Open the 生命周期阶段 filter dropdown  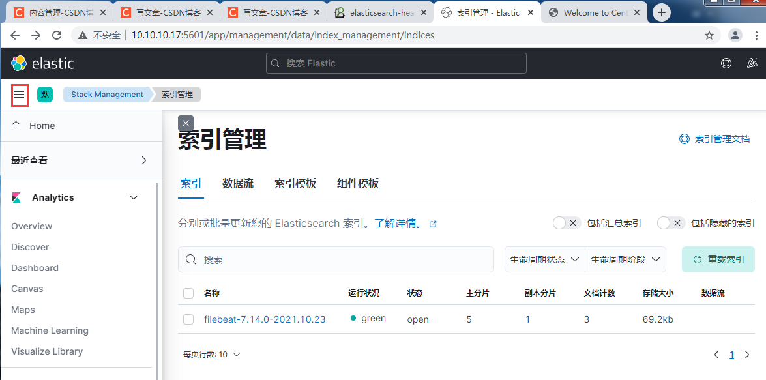625,259
